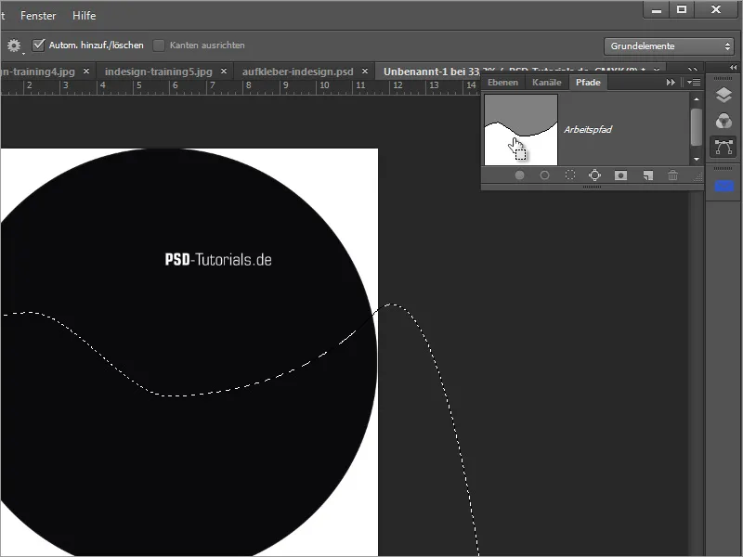
Task: Open Layers panel icon in dock
Action: (x=723, y=96)
